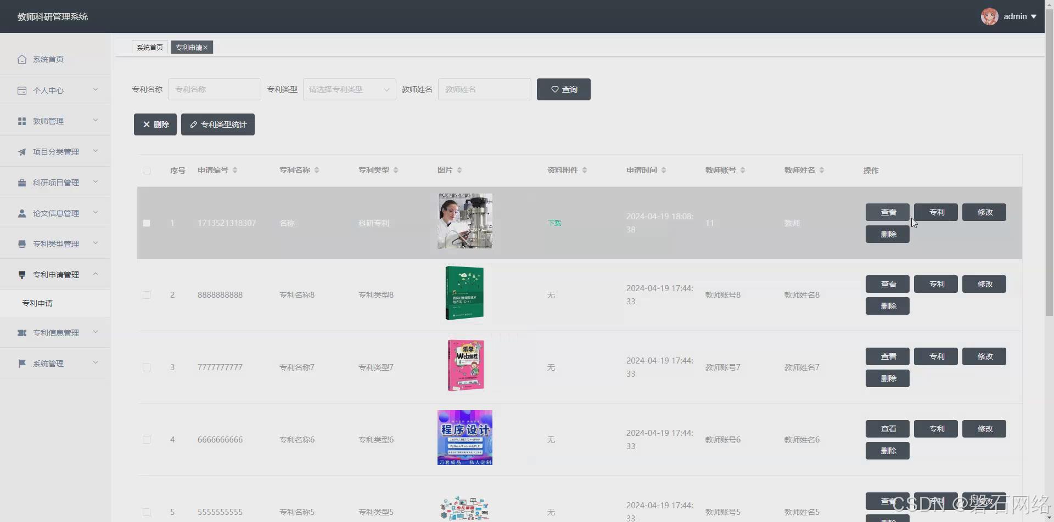1054x522 pixels.
Task: Expand the 系统管理 sidebar menu
Action: (x=96, y=363)
